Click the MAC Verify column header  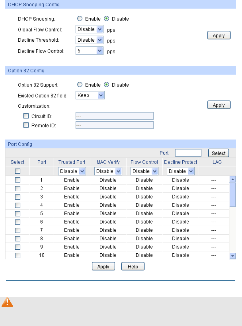[x=108, y=162]
